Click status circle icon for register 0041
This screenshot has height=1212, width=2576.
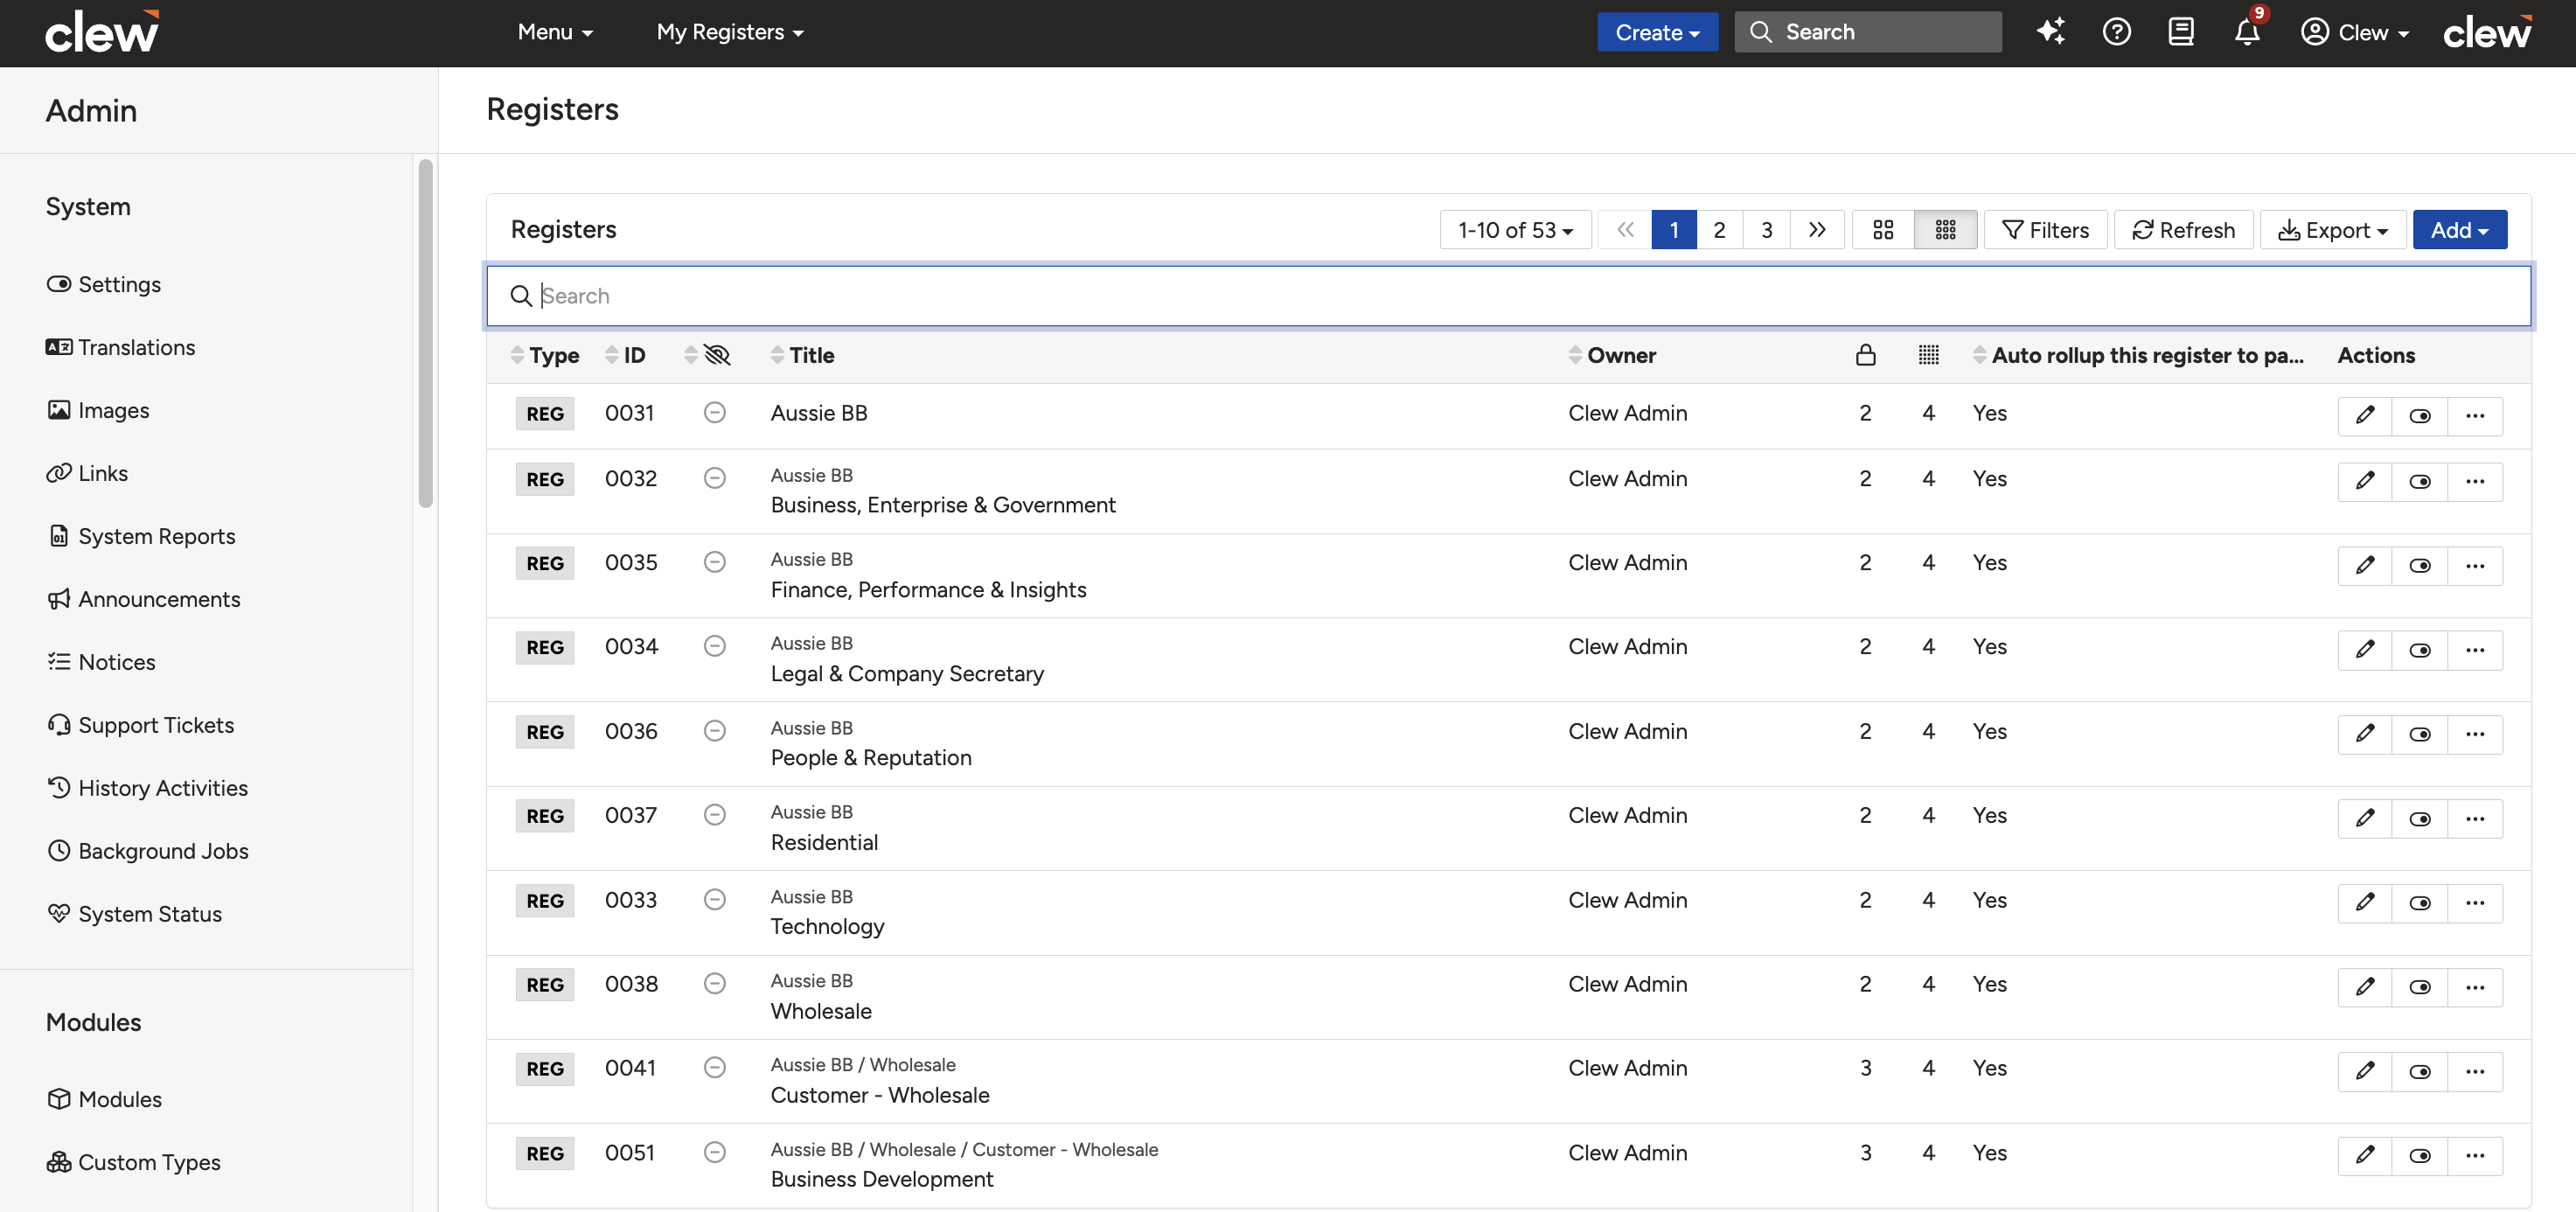click(714, 1068)
